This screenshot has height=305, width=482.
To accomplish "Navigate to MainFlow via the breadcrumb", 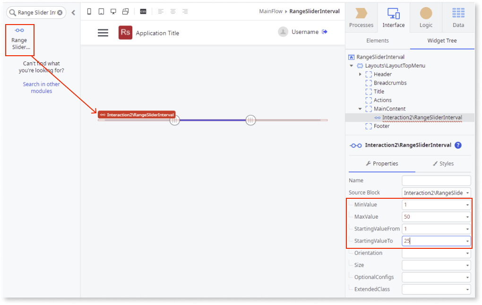I will pyautogui.click(x=270, y=11).
